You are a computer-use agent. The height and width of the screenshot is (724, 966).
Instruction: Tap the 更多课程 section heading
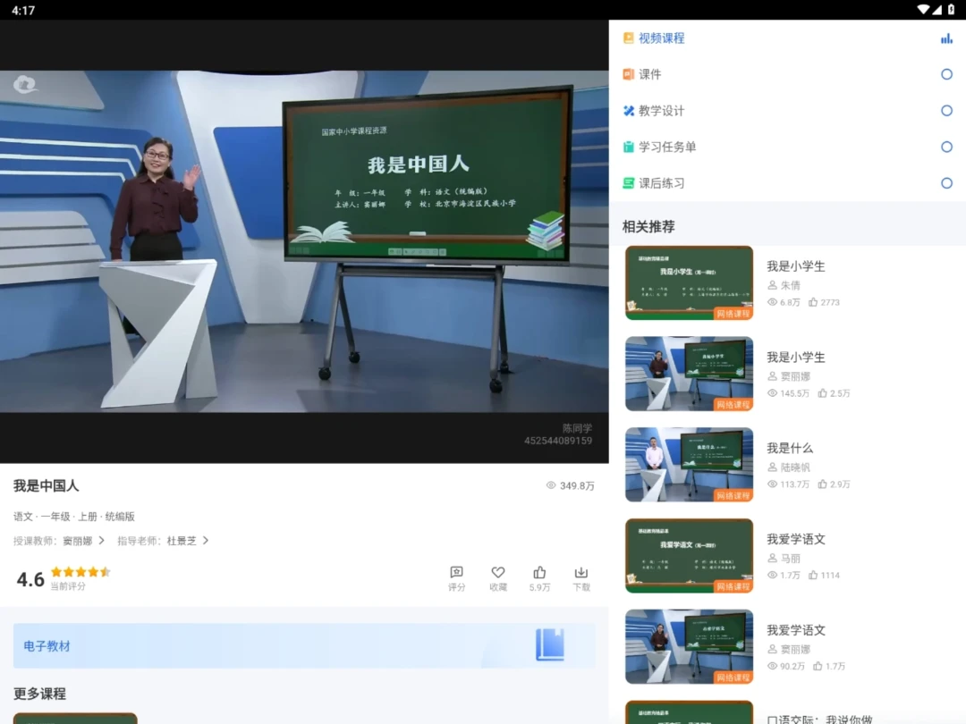point(40,694)
